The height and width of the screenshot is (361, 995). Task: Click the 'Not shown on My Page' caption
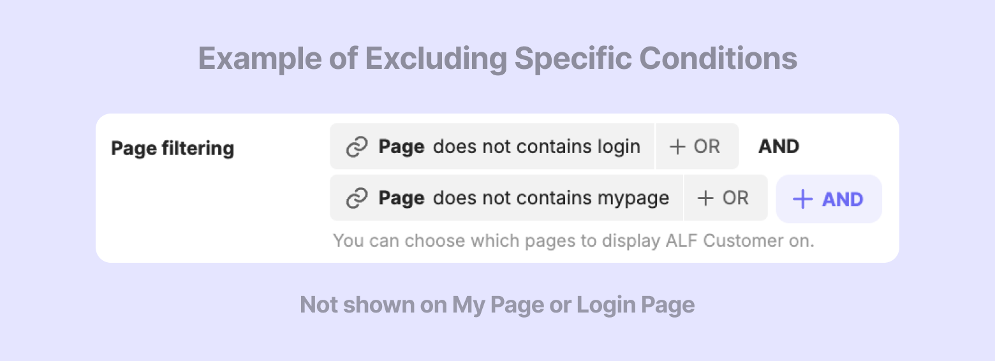[x=497, y=305]
